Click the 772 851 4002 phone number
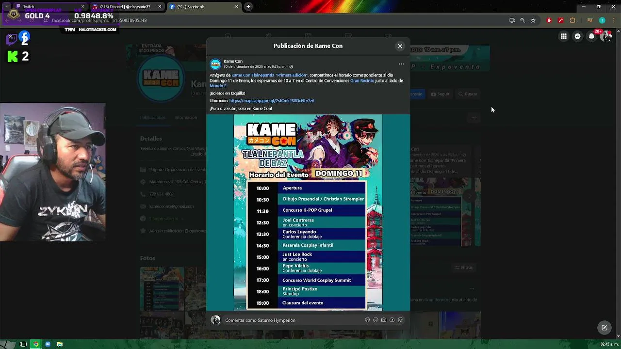The height and width of the screenshot is (349, 621). click(161, 194)
